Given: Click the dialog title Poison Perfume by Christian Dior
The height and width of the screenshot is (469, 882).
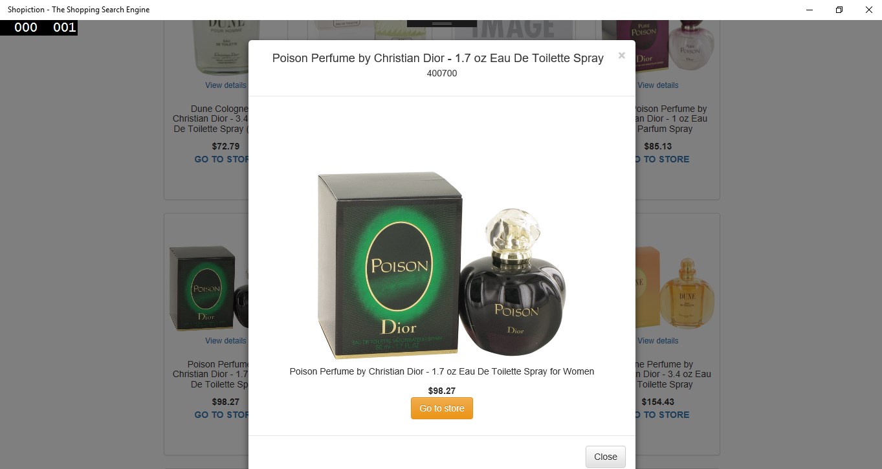Looking at the screenshot, I should pos(438,58).
